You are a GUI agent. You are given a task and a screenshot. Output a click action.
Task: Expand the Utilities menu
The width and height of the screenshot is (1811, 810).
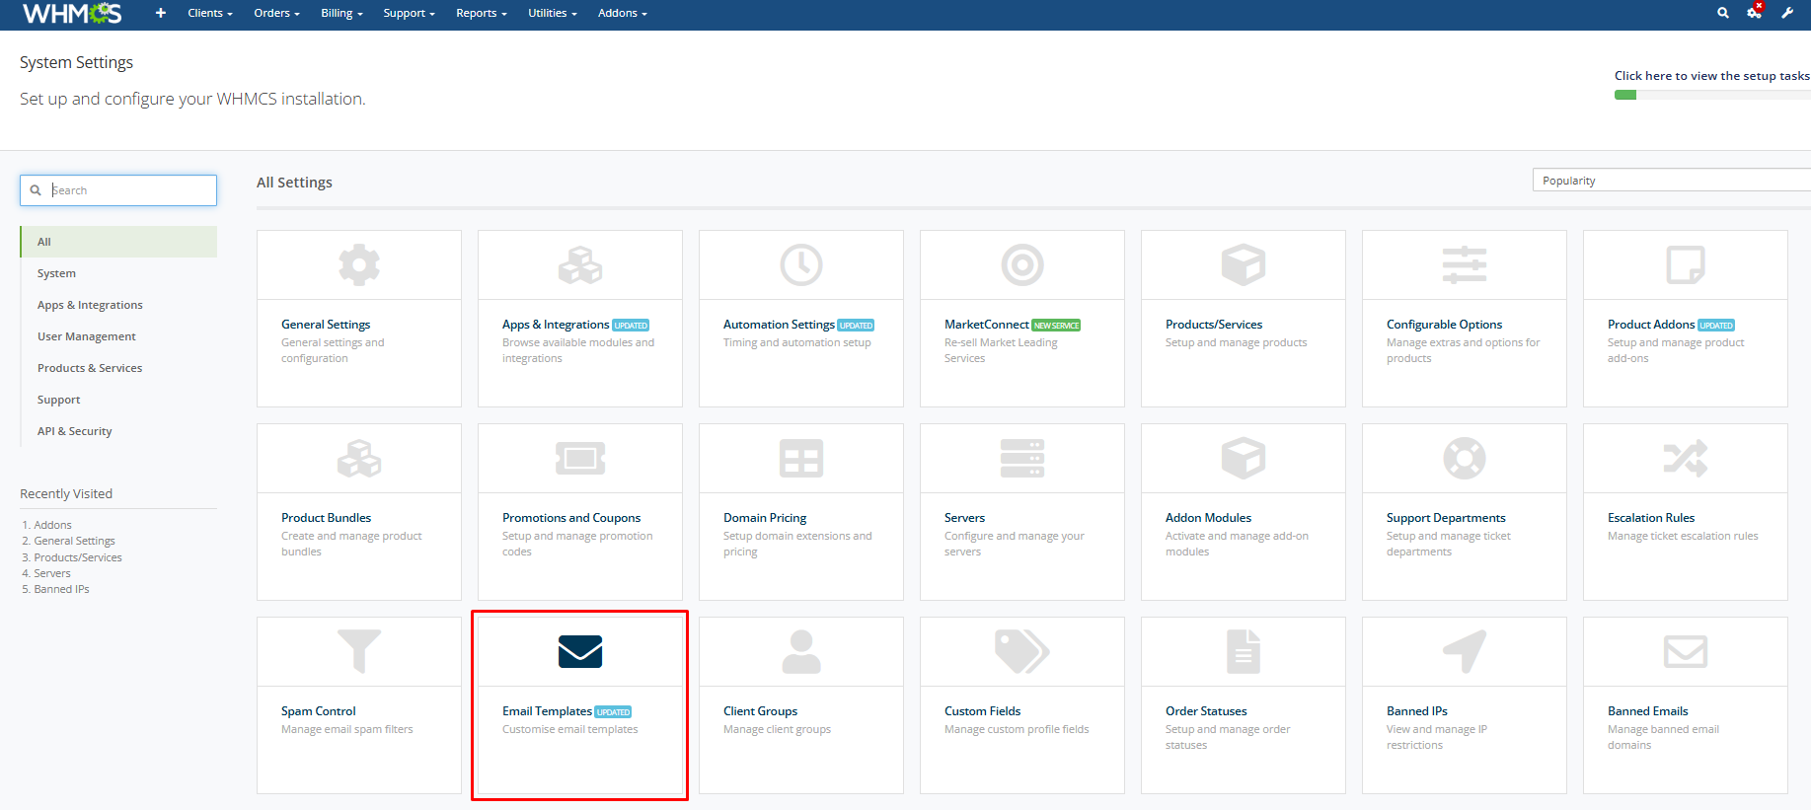(x=552, y=13)
